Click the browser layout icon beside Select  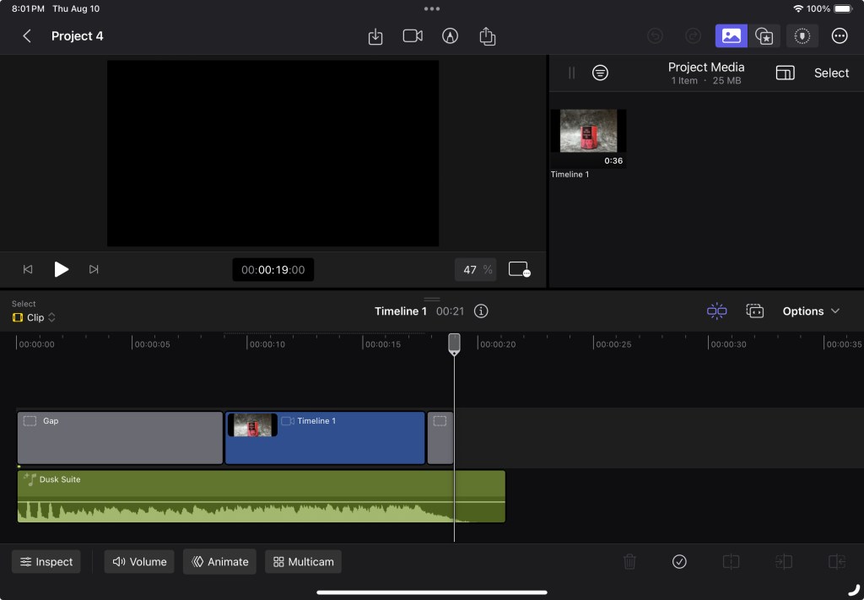[x=785, y=73]
